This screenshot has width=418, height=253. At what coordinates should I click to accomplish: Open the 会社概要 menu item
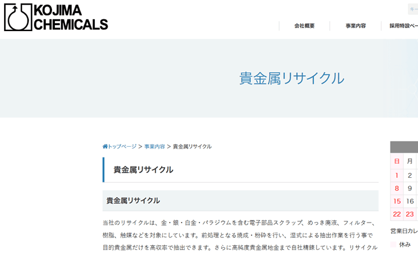304,26
